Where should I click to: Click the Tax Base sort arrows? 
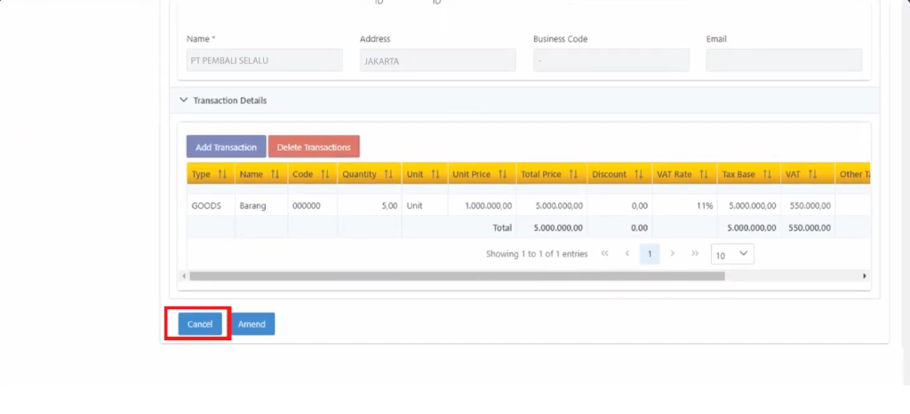(x=766, y=175)
